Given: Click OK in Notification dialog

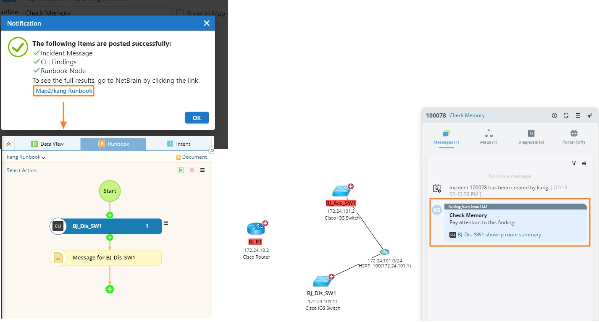Looking at the screenshot, I should pyautogui.click(x=197, y=118).
